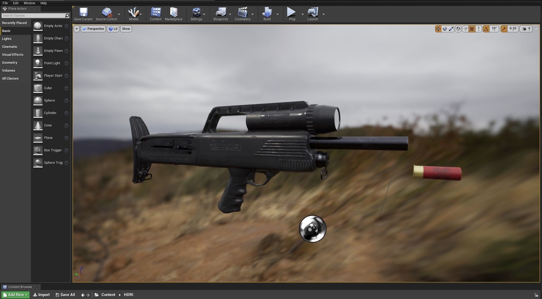Select the Lights category

coord(7,39)
